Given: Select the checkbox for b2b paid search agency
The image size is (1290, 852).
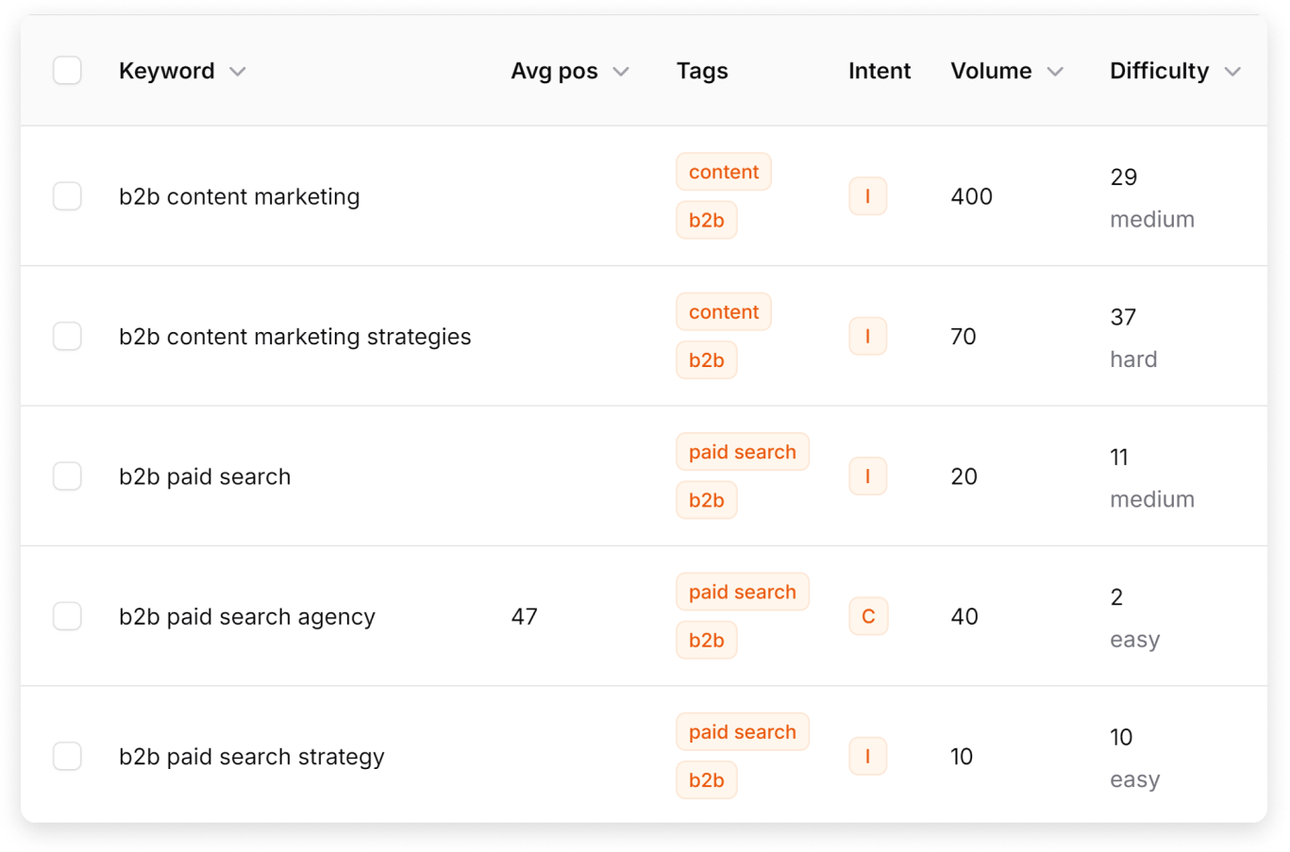Looking at the screenshot, I should pos(66,616).
